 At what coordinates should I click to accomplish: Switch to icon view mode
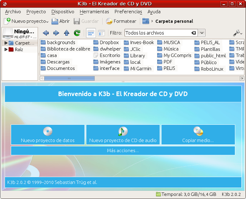click(91, 33)
